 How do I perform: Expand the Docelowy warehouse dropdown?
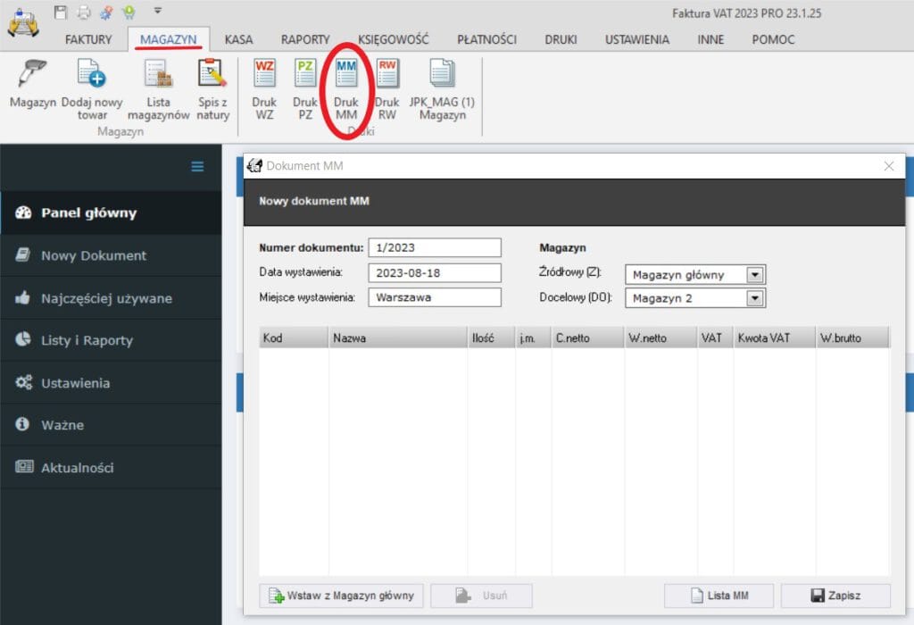click(x=754, y=298)
